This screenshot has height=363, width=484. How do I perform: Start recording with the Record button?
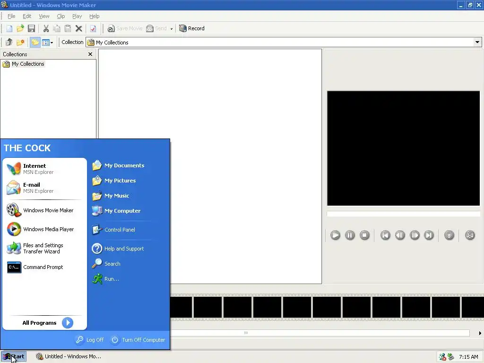[x=192, y=28]
